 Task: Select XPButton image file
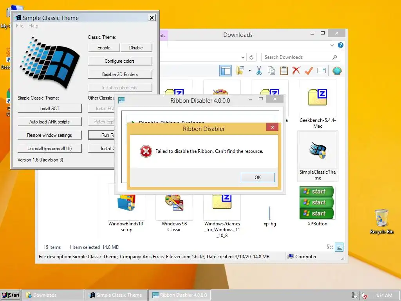[x=317, y=206]
